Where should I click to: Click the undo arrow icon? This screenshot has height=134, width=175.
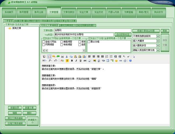point(54,57)
